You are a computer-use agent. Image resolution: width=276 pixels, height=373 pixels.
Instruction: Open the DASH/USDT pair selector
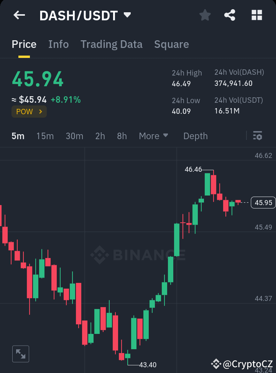[84, 15]
